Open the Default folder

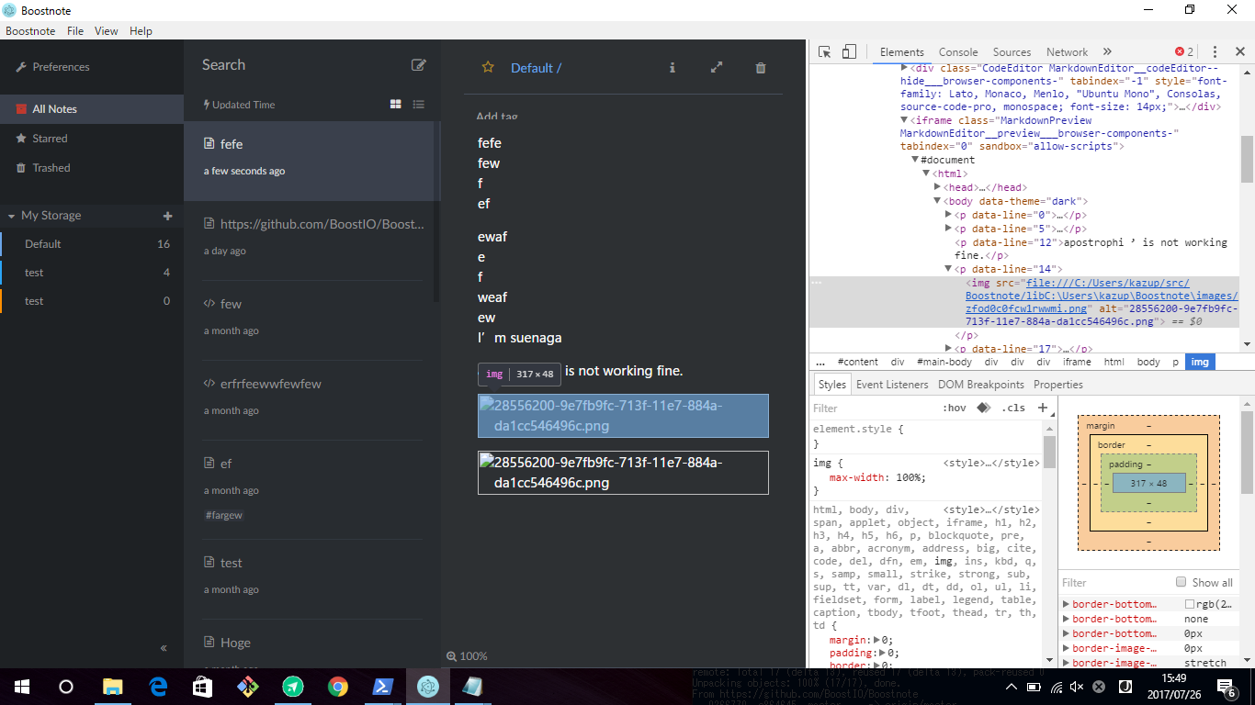point(92,244)
